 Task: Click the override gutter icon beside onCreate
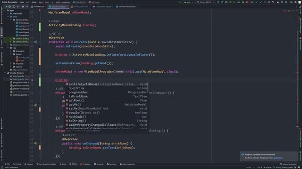35,42
